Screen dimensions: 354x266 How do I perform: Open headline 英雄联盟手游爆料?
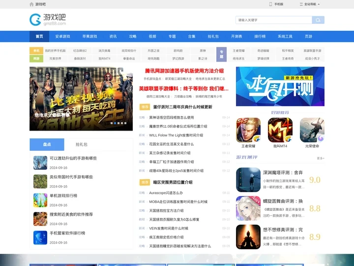tap(184, 89)
